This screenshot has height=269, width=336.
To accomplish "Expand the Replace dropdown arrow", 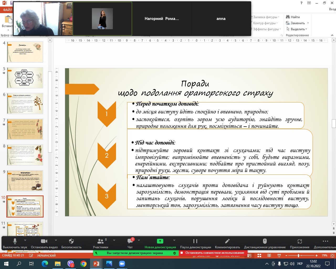I will (308, 23).
